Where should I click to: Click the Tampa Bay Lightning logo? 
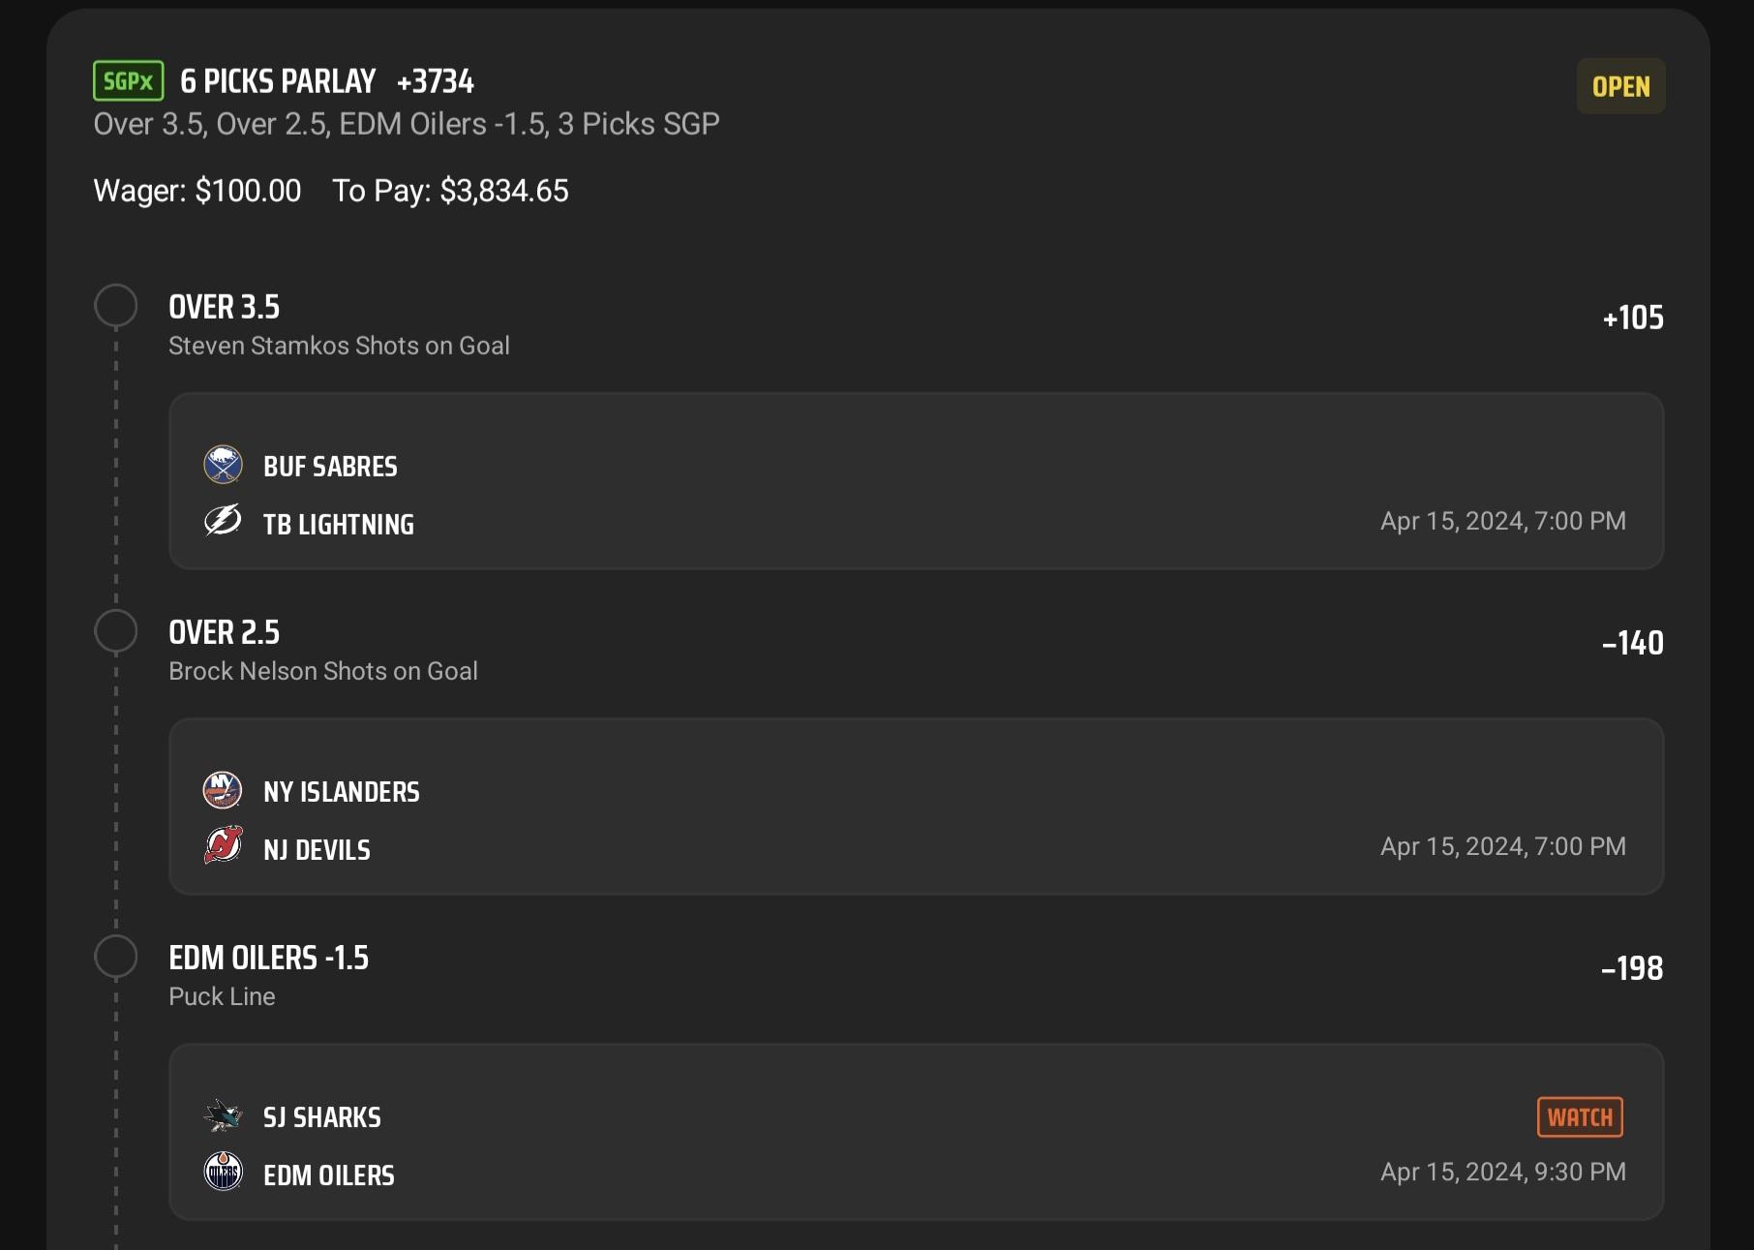coord(223,521)
